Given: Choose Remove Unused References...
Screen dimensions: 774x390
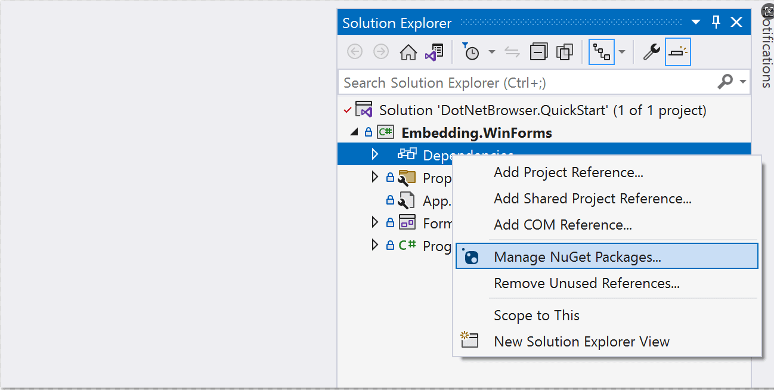Looking at the screenshot, I should 607,283.
